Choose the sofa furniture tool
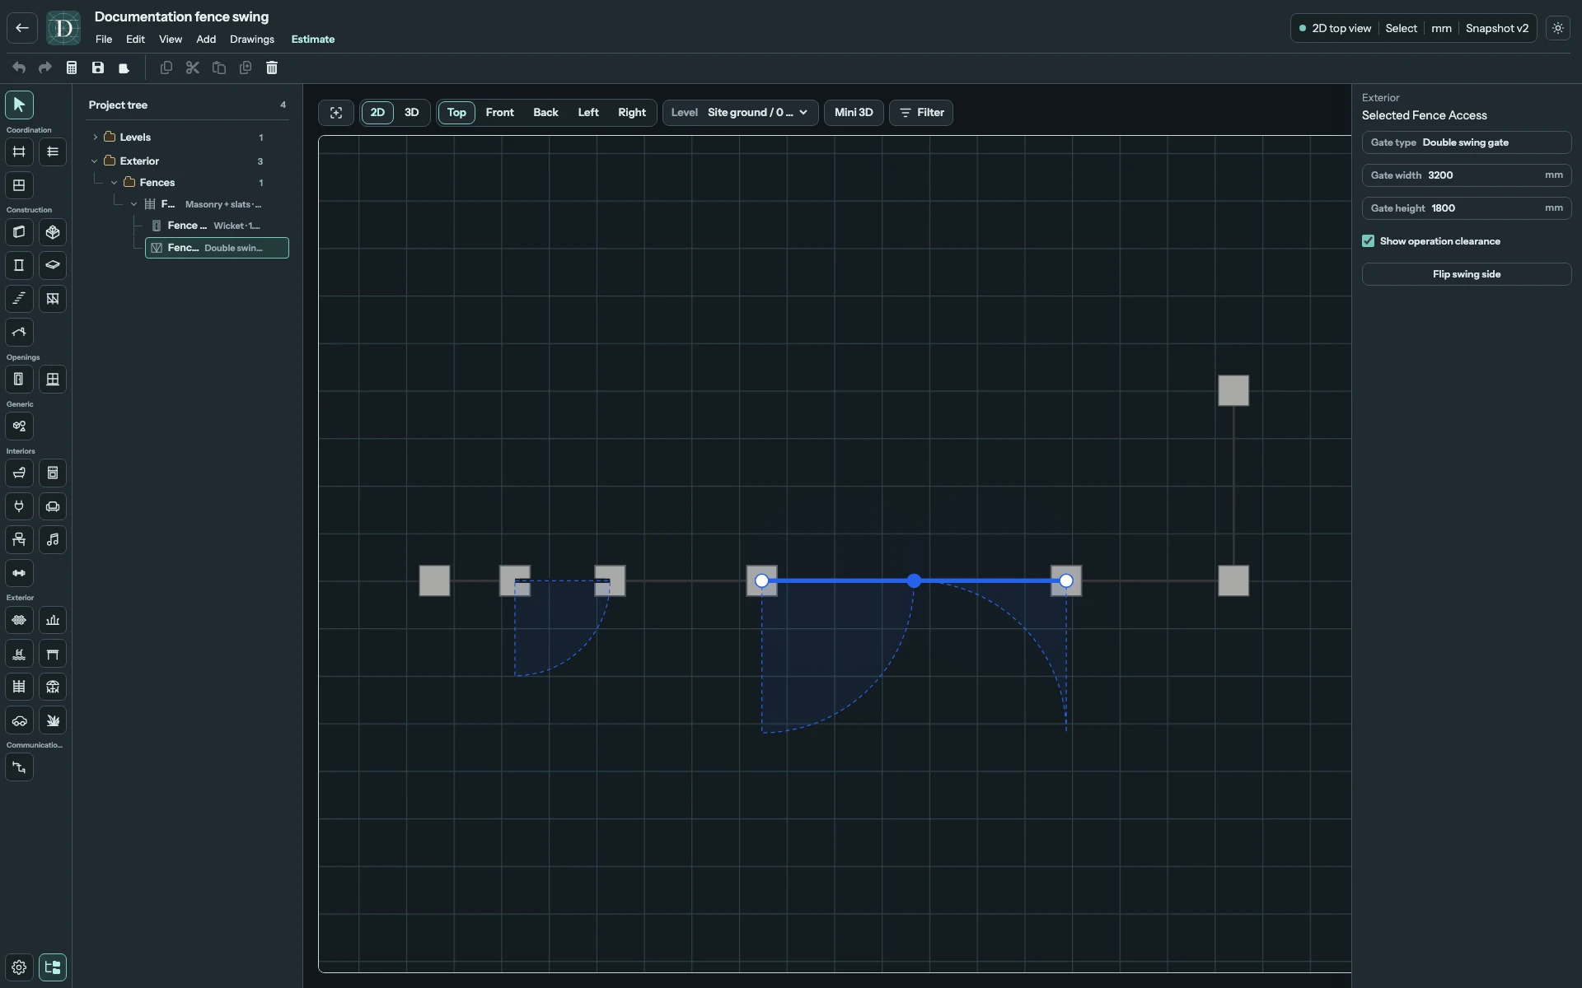This screenshot has height=988, width=1582. point(53,507)
